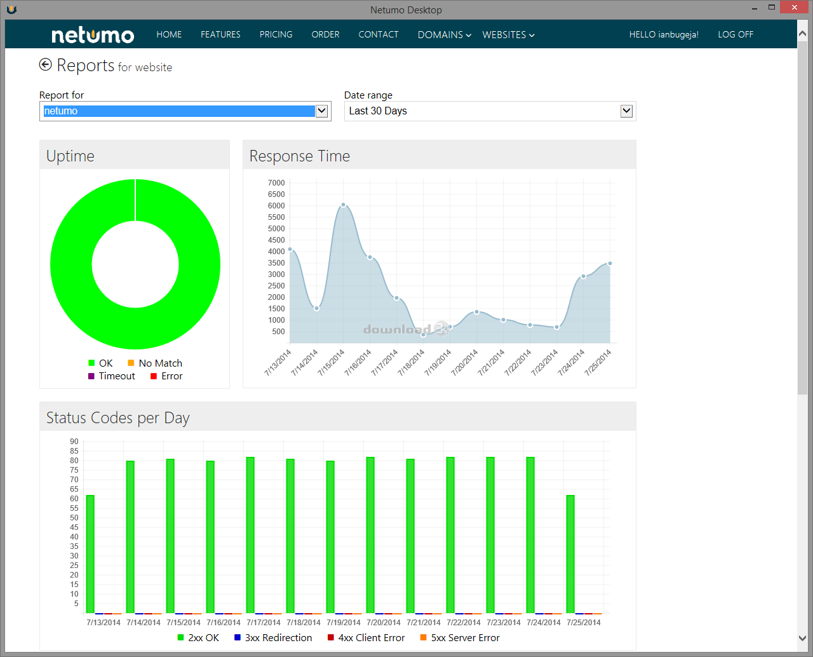Image resolution: width=813 pixels, height=657 pixels.
Task: Click the netumo logo
Action: pos(93,35)
